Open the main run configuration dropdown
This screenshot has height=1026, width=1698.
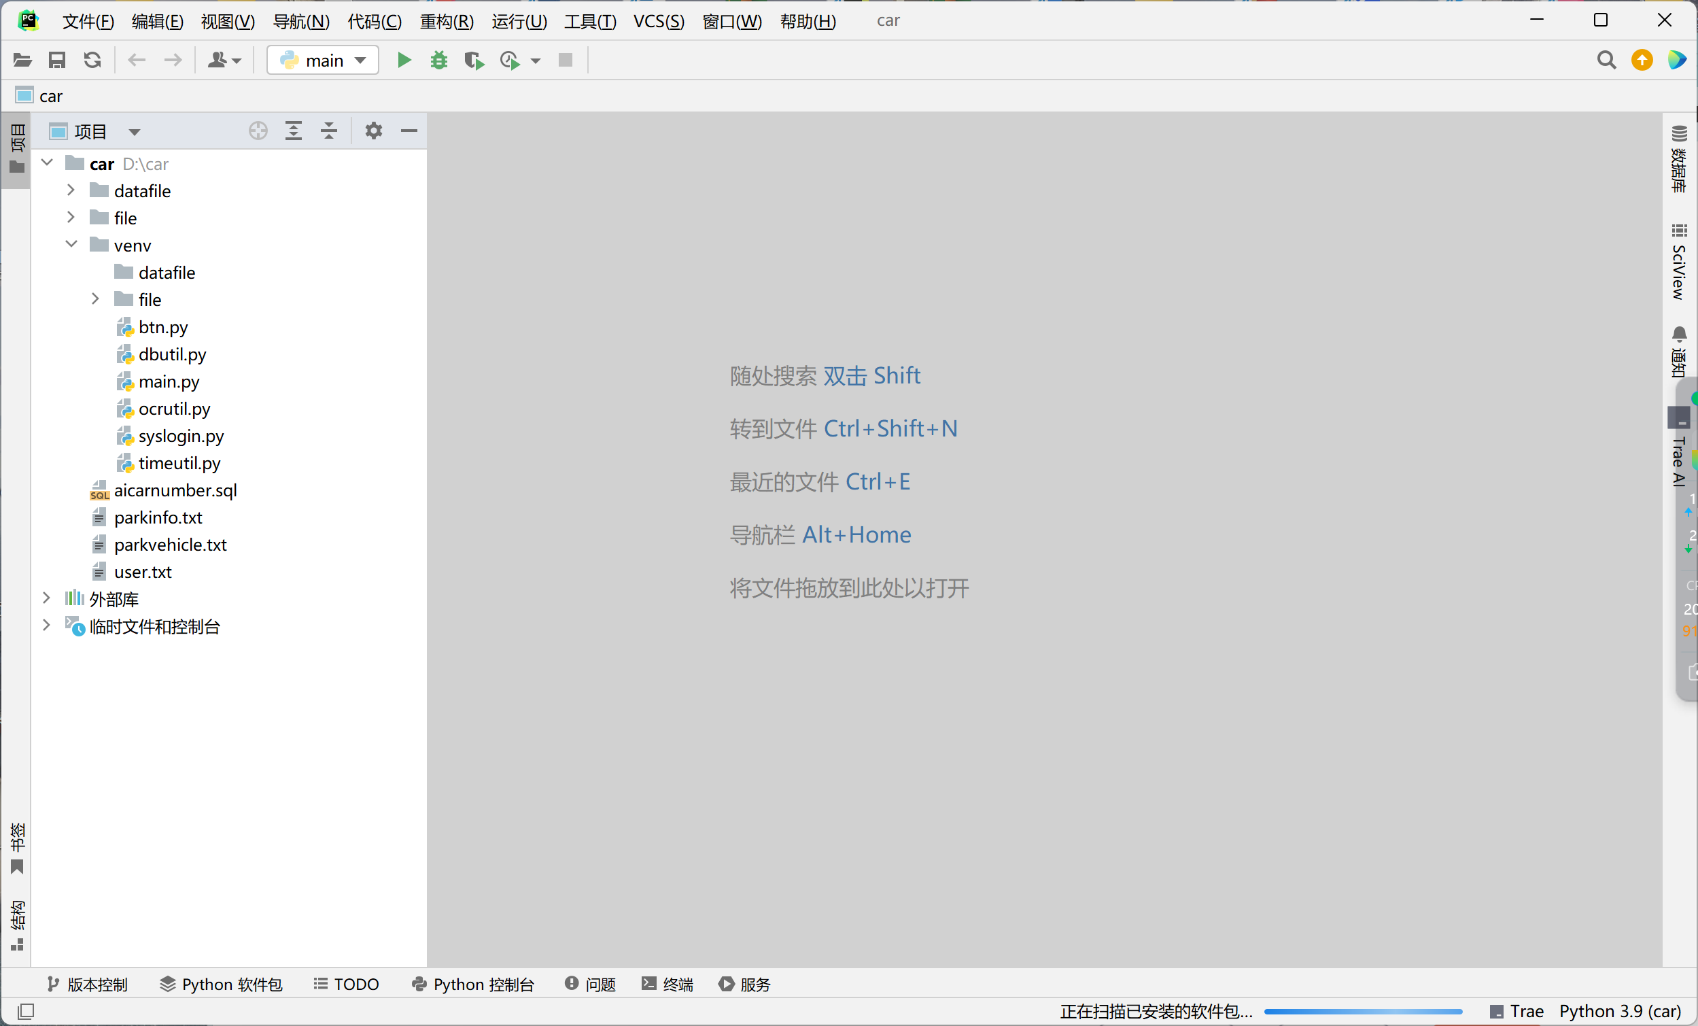coord(322,61)
